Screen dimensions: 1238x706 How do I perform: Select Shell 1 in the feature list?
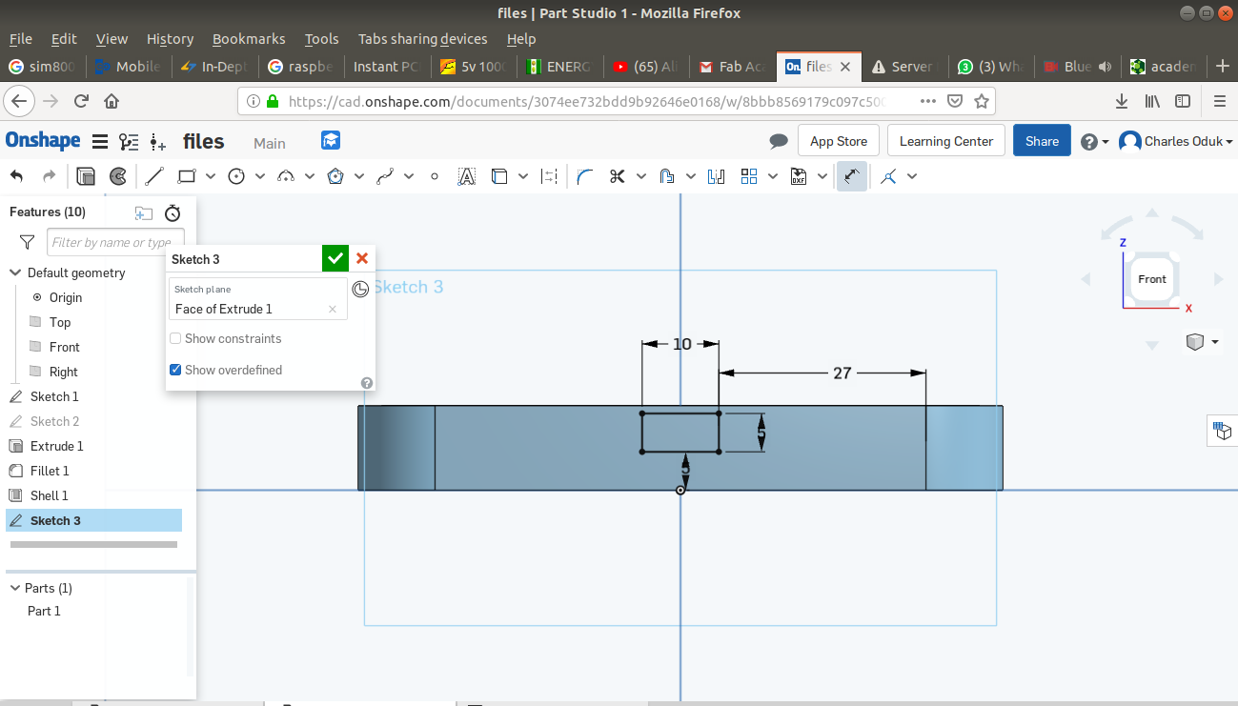[x=50, y=495]
